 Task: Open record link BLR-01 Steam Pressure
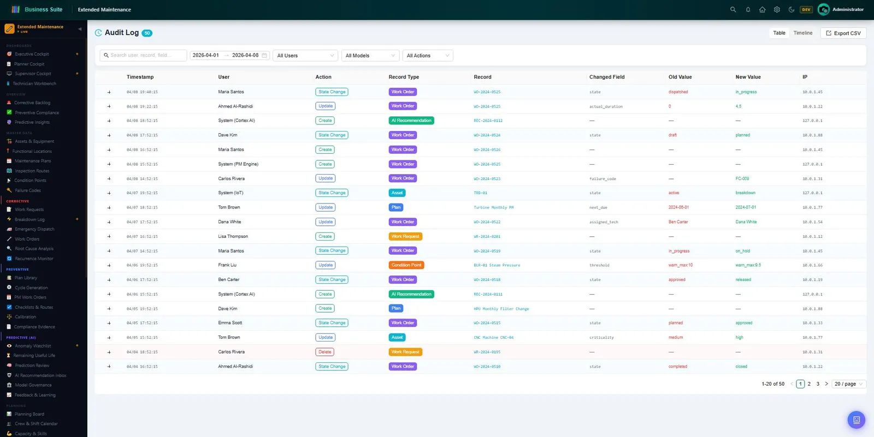(x=497, y=265)
